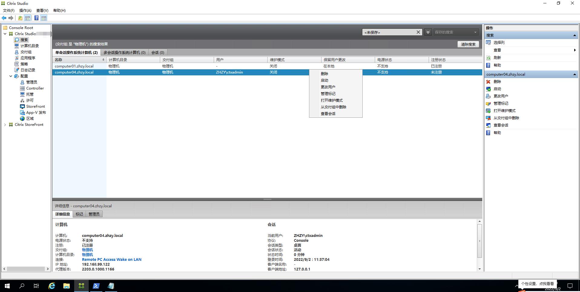This screenshot has width=580, height=292.
Task: Click 更改用户 in the actions pane
Action: pos(501,96)
